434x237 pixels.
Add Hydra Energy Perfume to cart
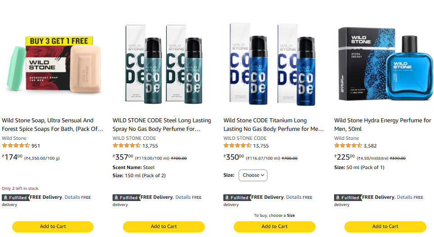coord(385,227)
